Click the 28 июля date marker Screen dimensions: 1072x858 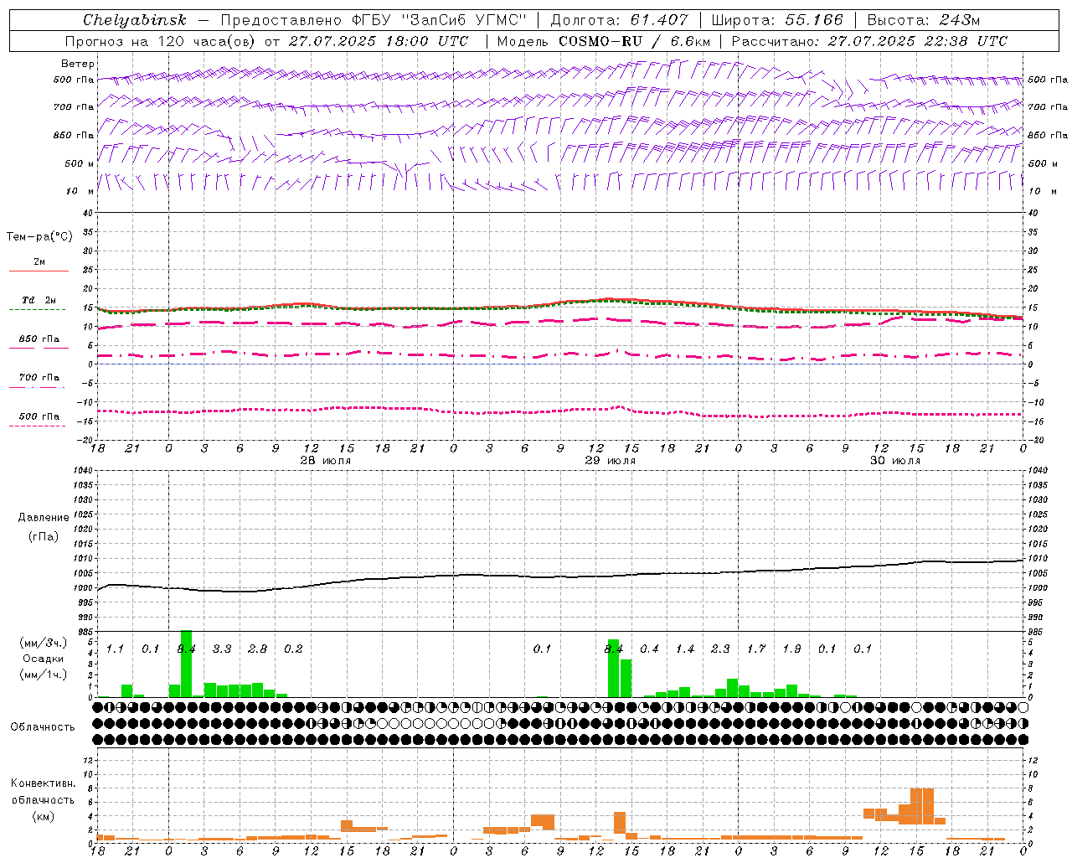[x=325, y=461]
